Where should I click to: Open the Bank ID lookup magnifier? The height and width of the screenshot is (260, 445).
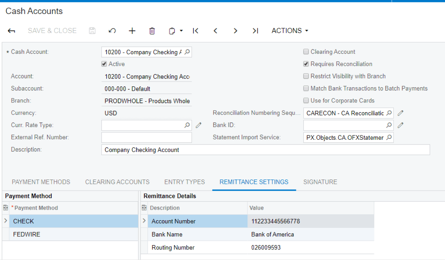click(x=389, y=125)
